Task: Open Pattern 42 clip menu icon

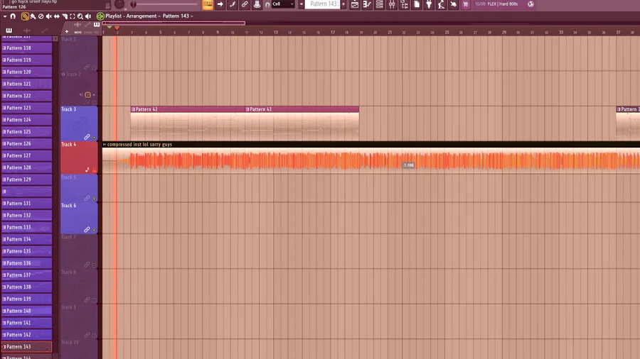Action: click(133, 109)
